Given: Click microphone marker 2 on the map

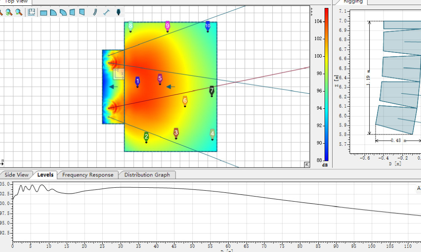Looking at the screenshot, I should 146,137.
